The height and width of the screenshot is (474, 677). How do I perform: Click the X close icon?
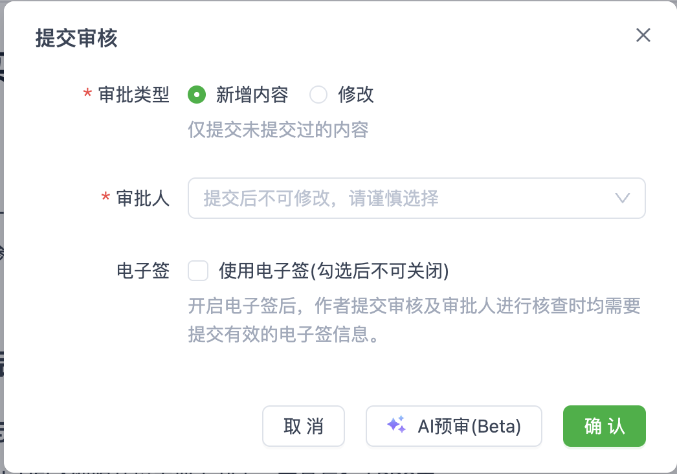click(x=643, y=36)
